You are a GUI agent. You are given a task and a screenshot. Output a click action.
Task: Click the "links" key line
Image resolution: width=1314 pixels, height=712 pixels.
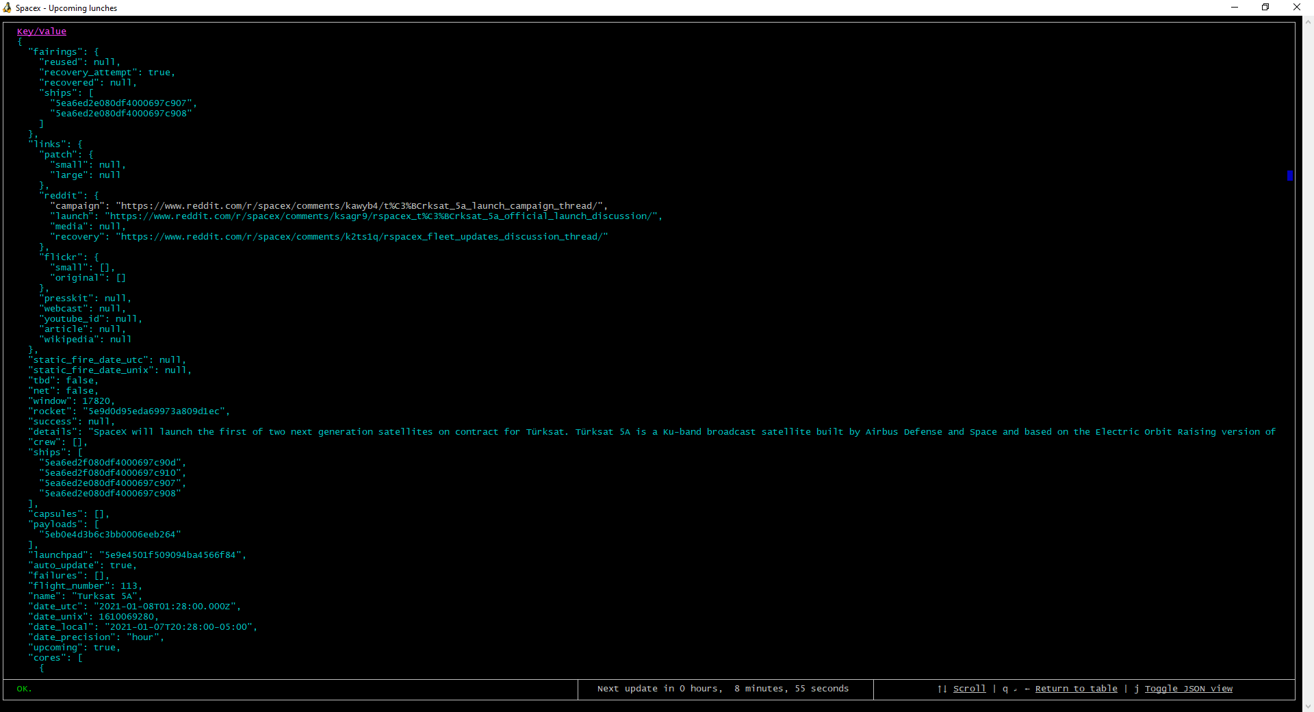pos(55,144)
